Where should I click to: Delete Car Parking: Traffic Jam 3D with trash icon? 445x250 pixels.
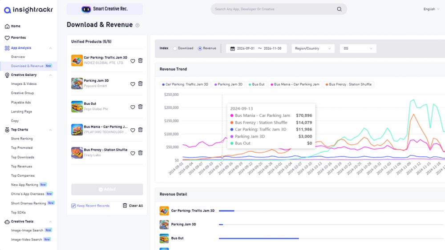[x=140, y=60]
